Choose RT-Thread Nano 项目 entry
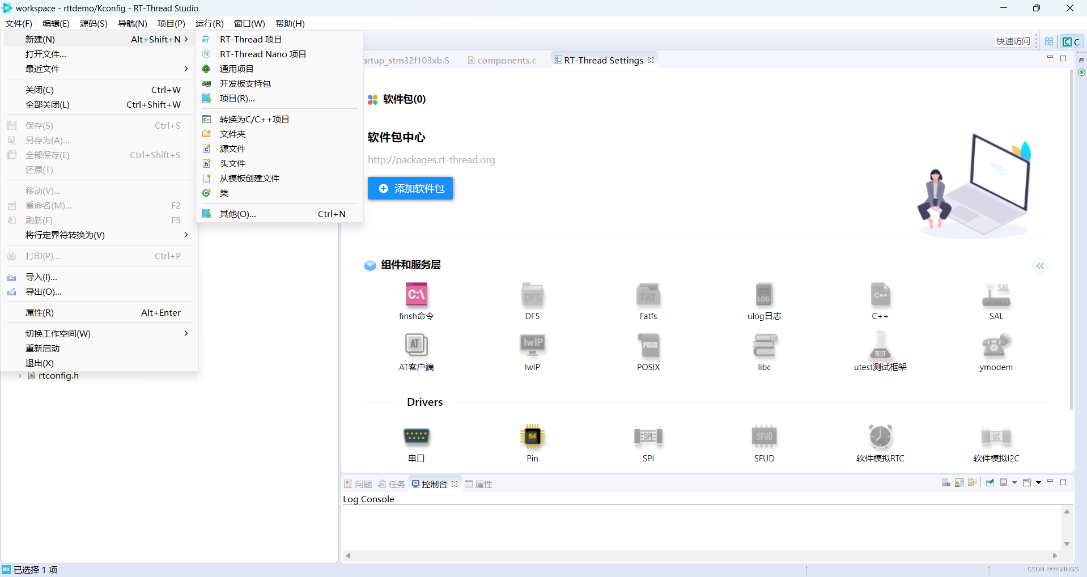This screenshot has width=1087, height=577. pyautogui.click(x=279, y=54)
